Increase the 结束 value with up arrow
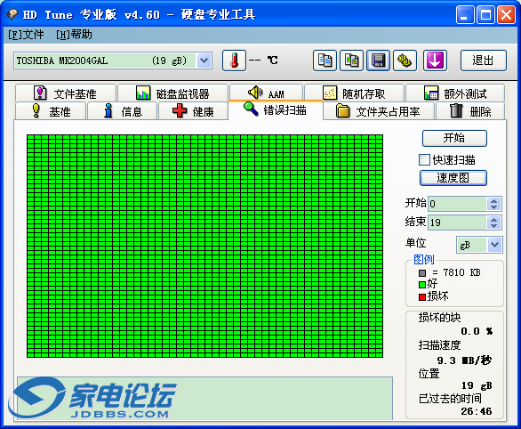Viewport: 521px width, 429px height. (493, 220)
